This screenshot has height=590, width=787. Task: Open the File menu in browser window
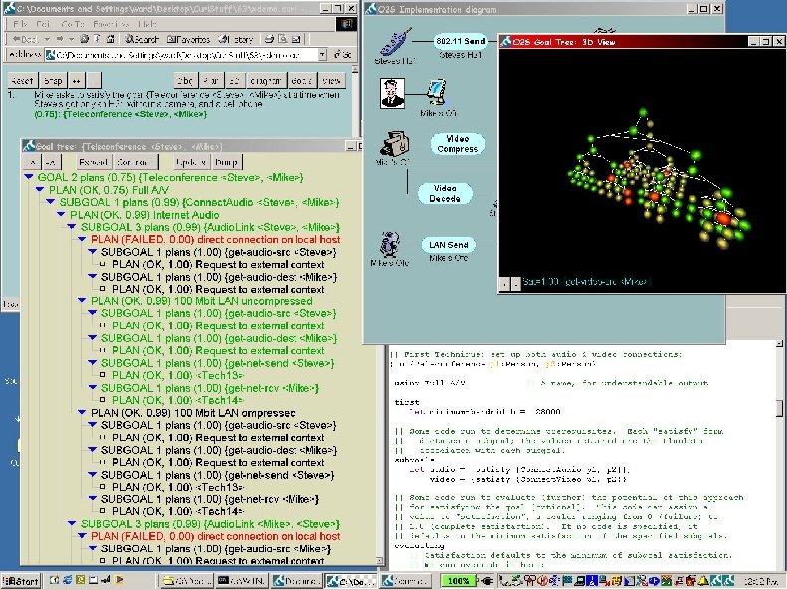pos(20,24)
